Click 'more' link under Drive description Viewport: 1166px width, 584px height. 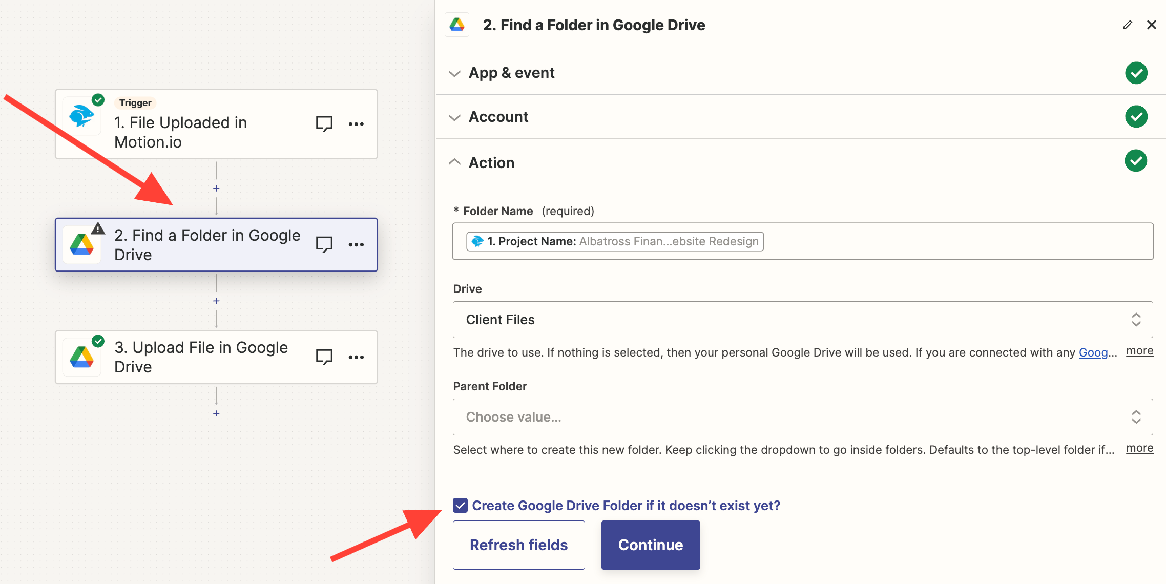[1139, 351]
